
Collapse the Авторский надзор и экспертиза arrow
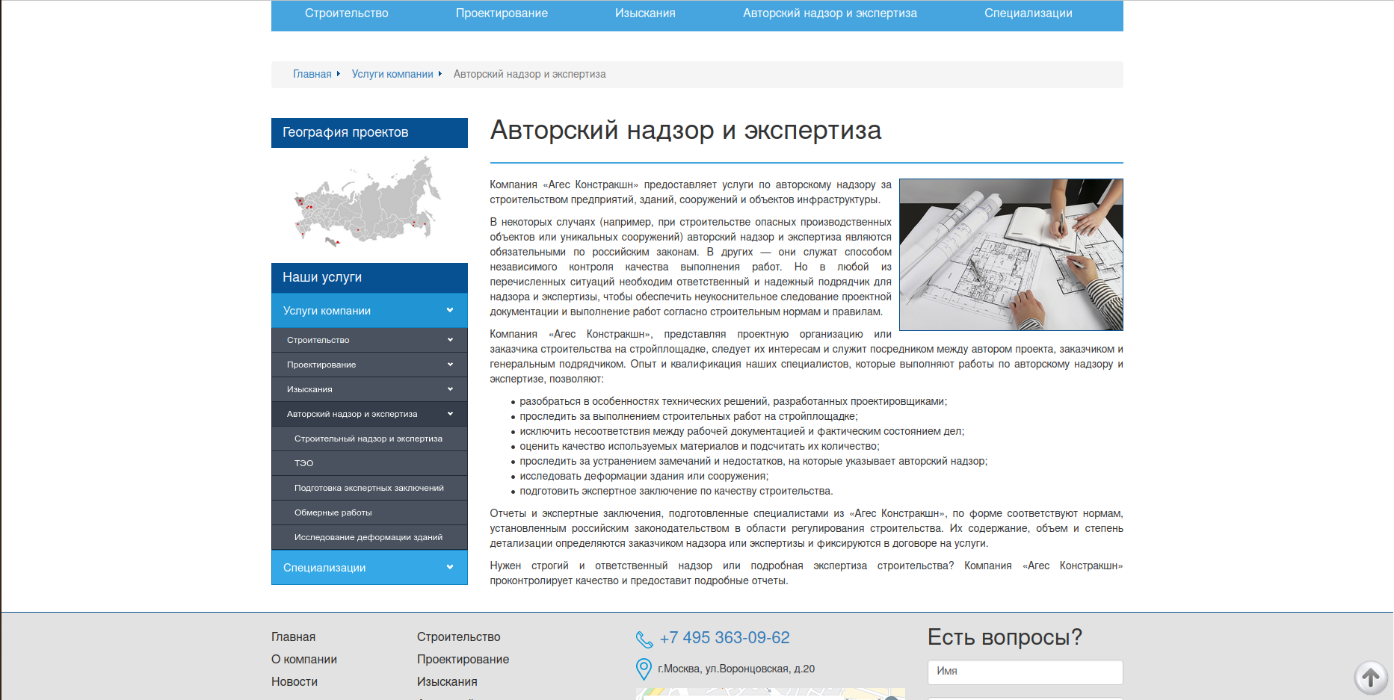450,414
